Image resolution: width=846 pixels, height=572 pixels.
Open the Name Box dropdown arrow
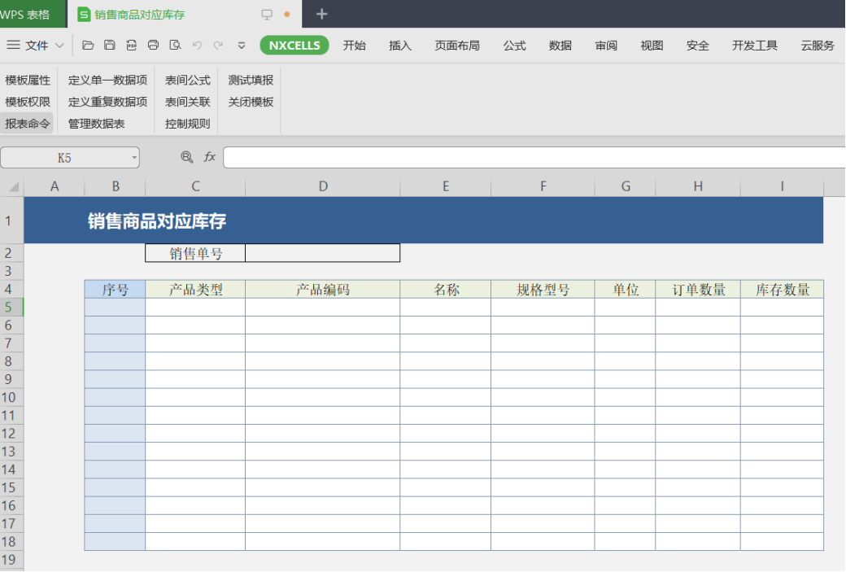click(x=134, y=158)
